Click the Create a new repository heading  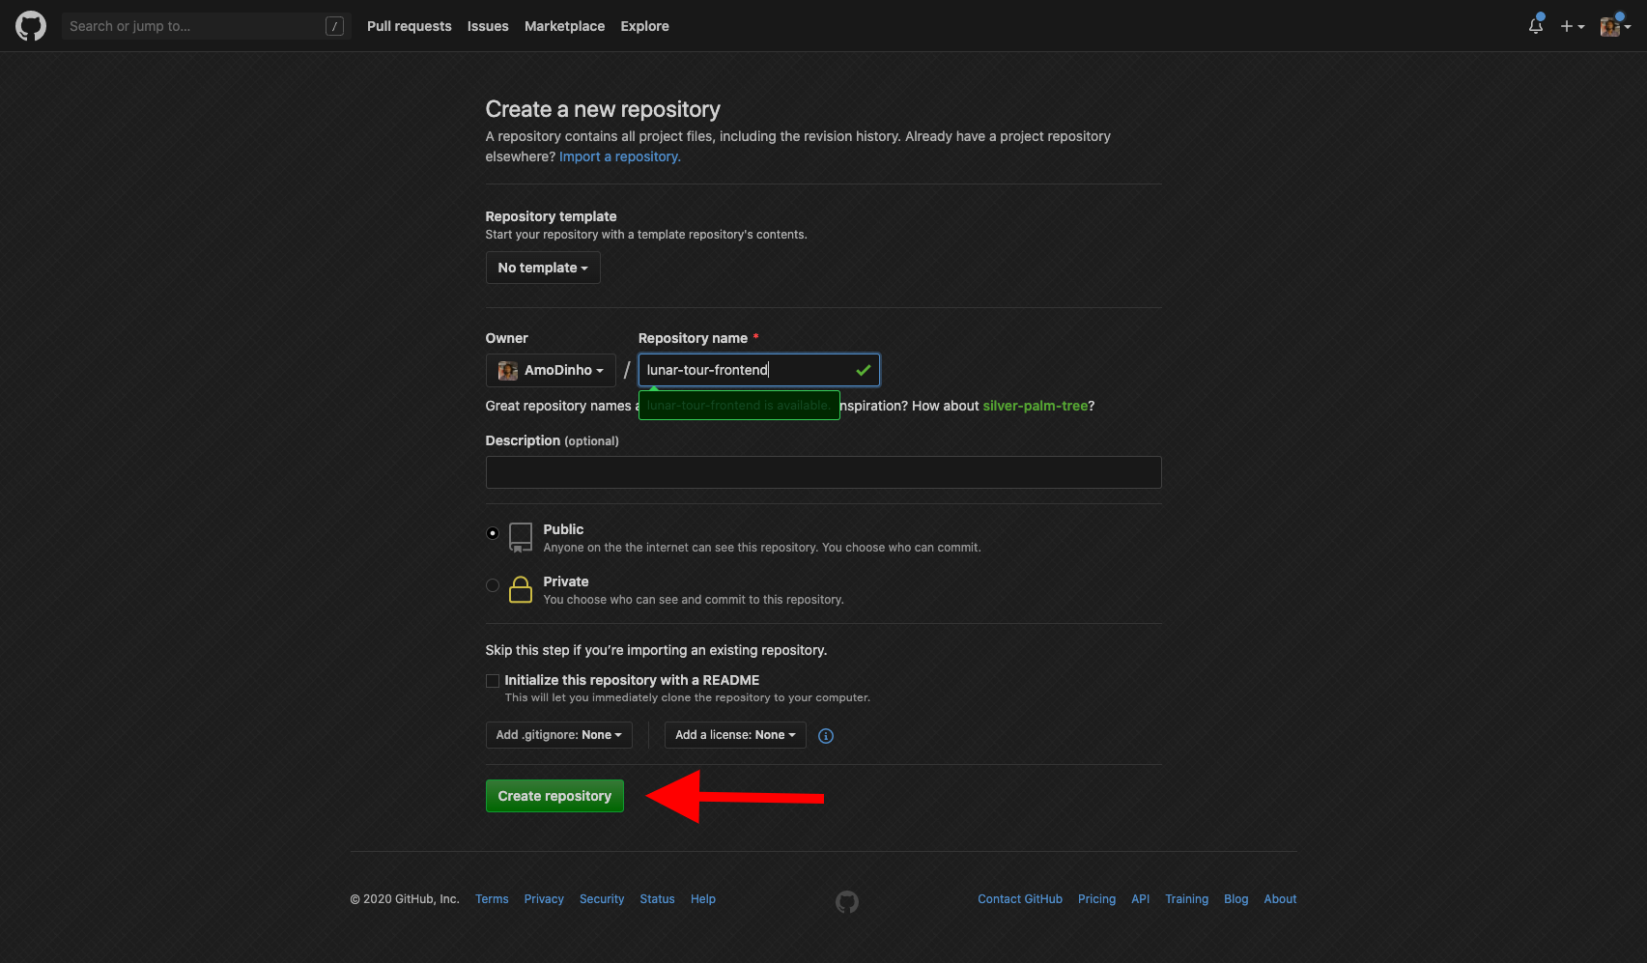(x=603, y=109)
